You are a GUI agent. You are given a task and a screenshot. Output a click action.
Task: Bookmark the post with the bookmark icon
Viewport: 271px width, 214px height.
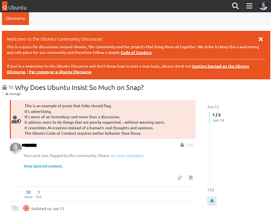click(191, 178)
